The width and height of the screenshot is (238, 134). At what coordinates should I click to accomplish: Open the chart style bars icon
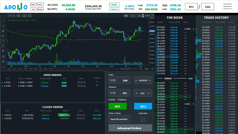click(24, 16)
